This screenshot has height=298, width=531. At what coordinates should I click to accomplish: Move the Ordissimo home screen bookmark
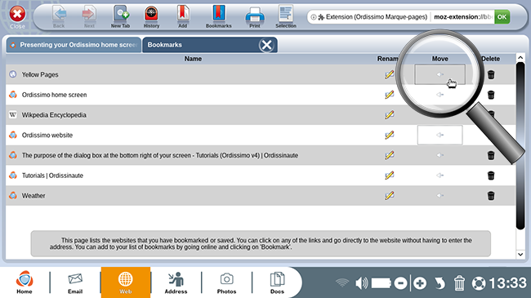click(440, 95)
